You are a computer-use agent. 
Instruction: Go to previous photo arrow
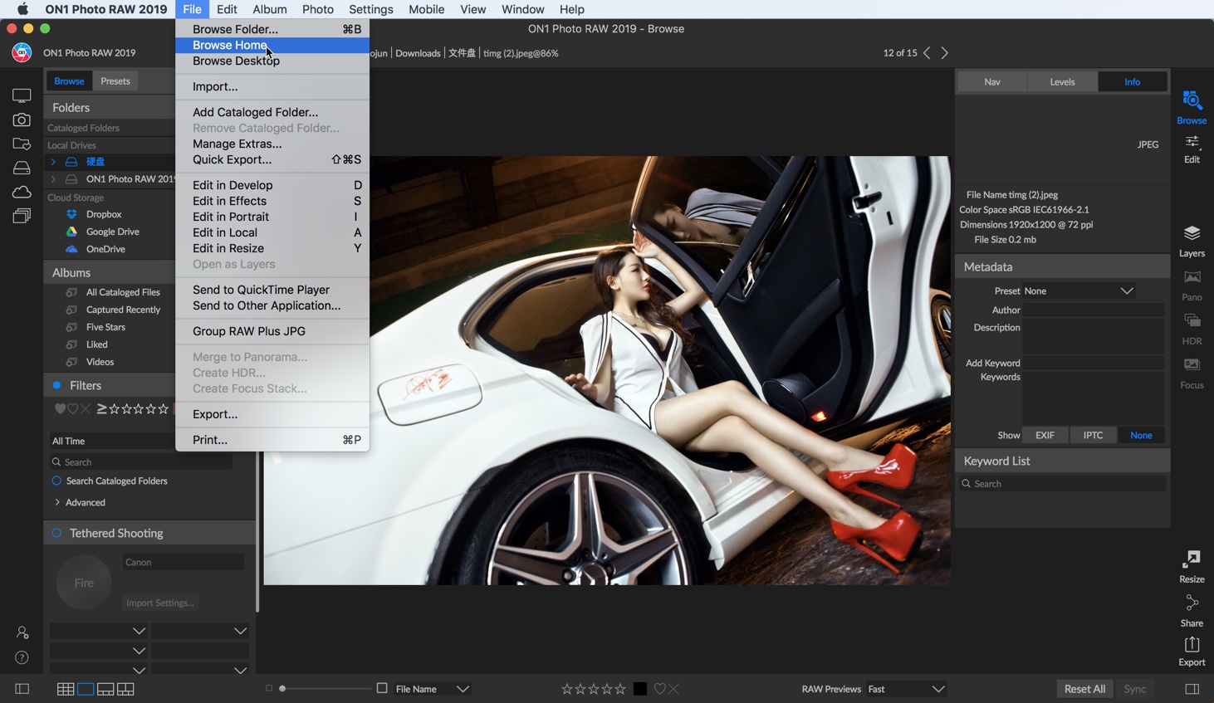[928, 53]
